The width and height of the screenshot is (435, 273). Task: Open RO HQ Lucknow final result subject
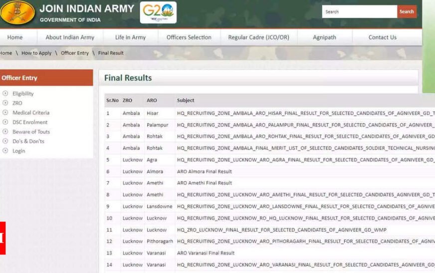(306, 218)
